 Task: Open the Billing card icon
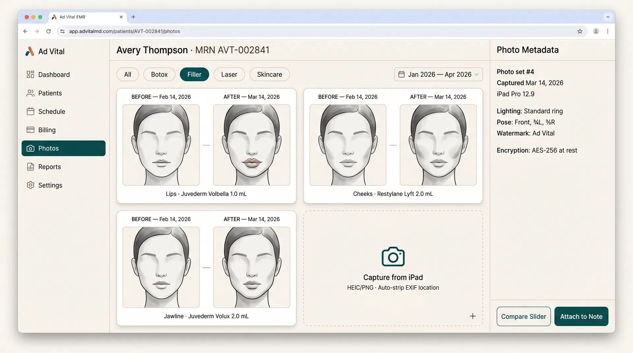pos(30,130)
